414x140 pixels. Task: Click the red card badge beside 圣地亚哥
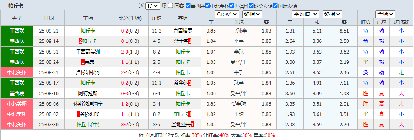click(192, 125)
